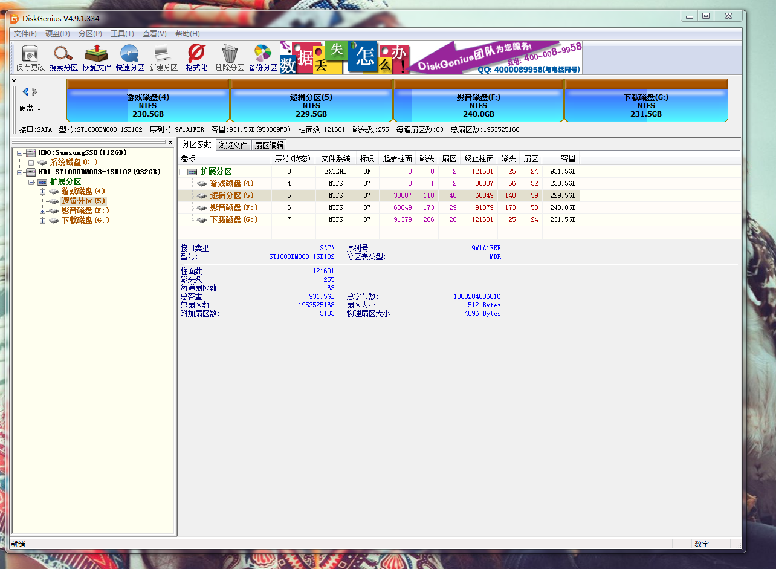776x569 pixels.
Task: Click the 终止柱面 column header
Action: click(x=479, y=158)
